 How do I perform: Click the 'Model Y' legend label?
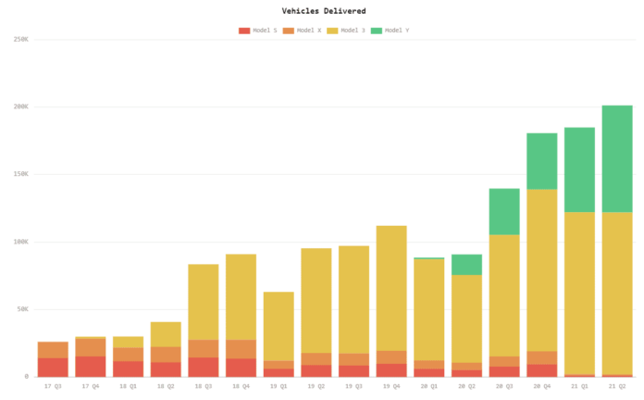coord(397,31)
